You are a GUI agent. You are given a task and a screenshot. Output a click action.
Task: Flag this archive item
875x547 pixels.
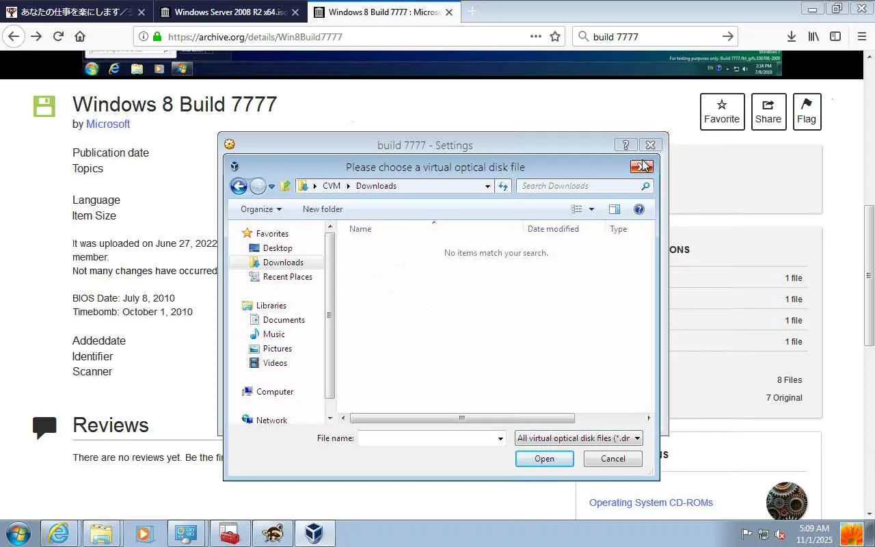807,111
